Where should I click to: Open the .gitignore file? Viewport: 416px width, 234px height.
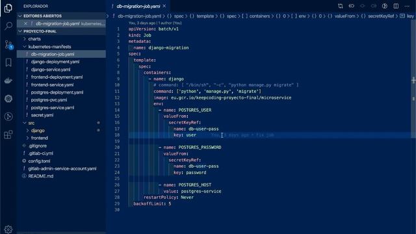coord(38,146)
